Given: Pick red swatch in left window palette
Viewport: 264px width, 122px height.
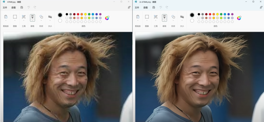Looking at the screenshot, I should [x=78, y=14].
